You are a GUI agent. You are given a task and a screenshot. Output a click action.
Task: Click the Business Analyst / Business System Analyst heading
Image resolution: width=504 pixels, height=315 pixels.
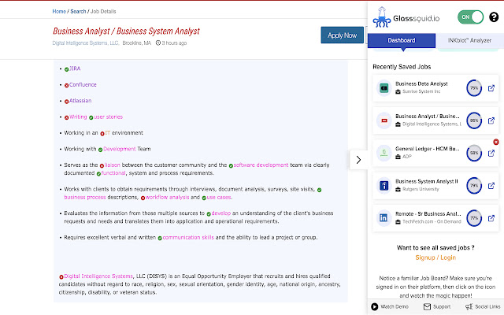(126, 31)
